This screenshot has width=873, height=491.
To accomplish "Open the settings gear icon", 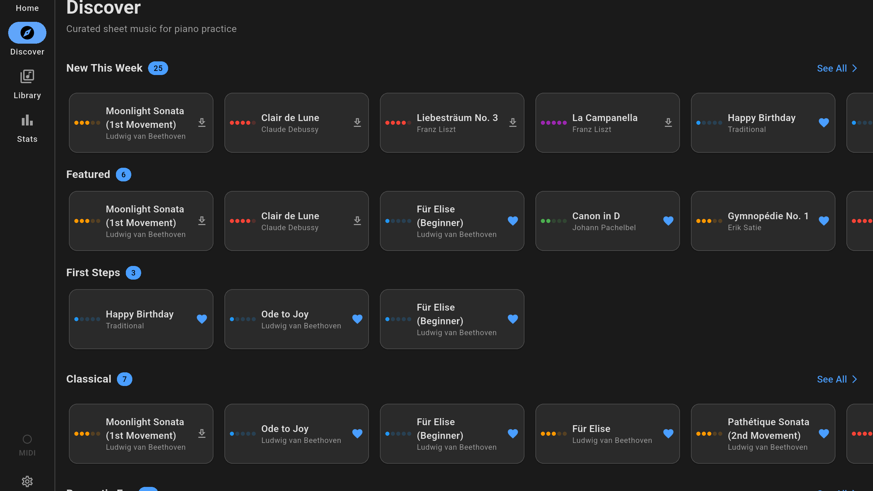I will pyautogui.click(x=27, y=481).
